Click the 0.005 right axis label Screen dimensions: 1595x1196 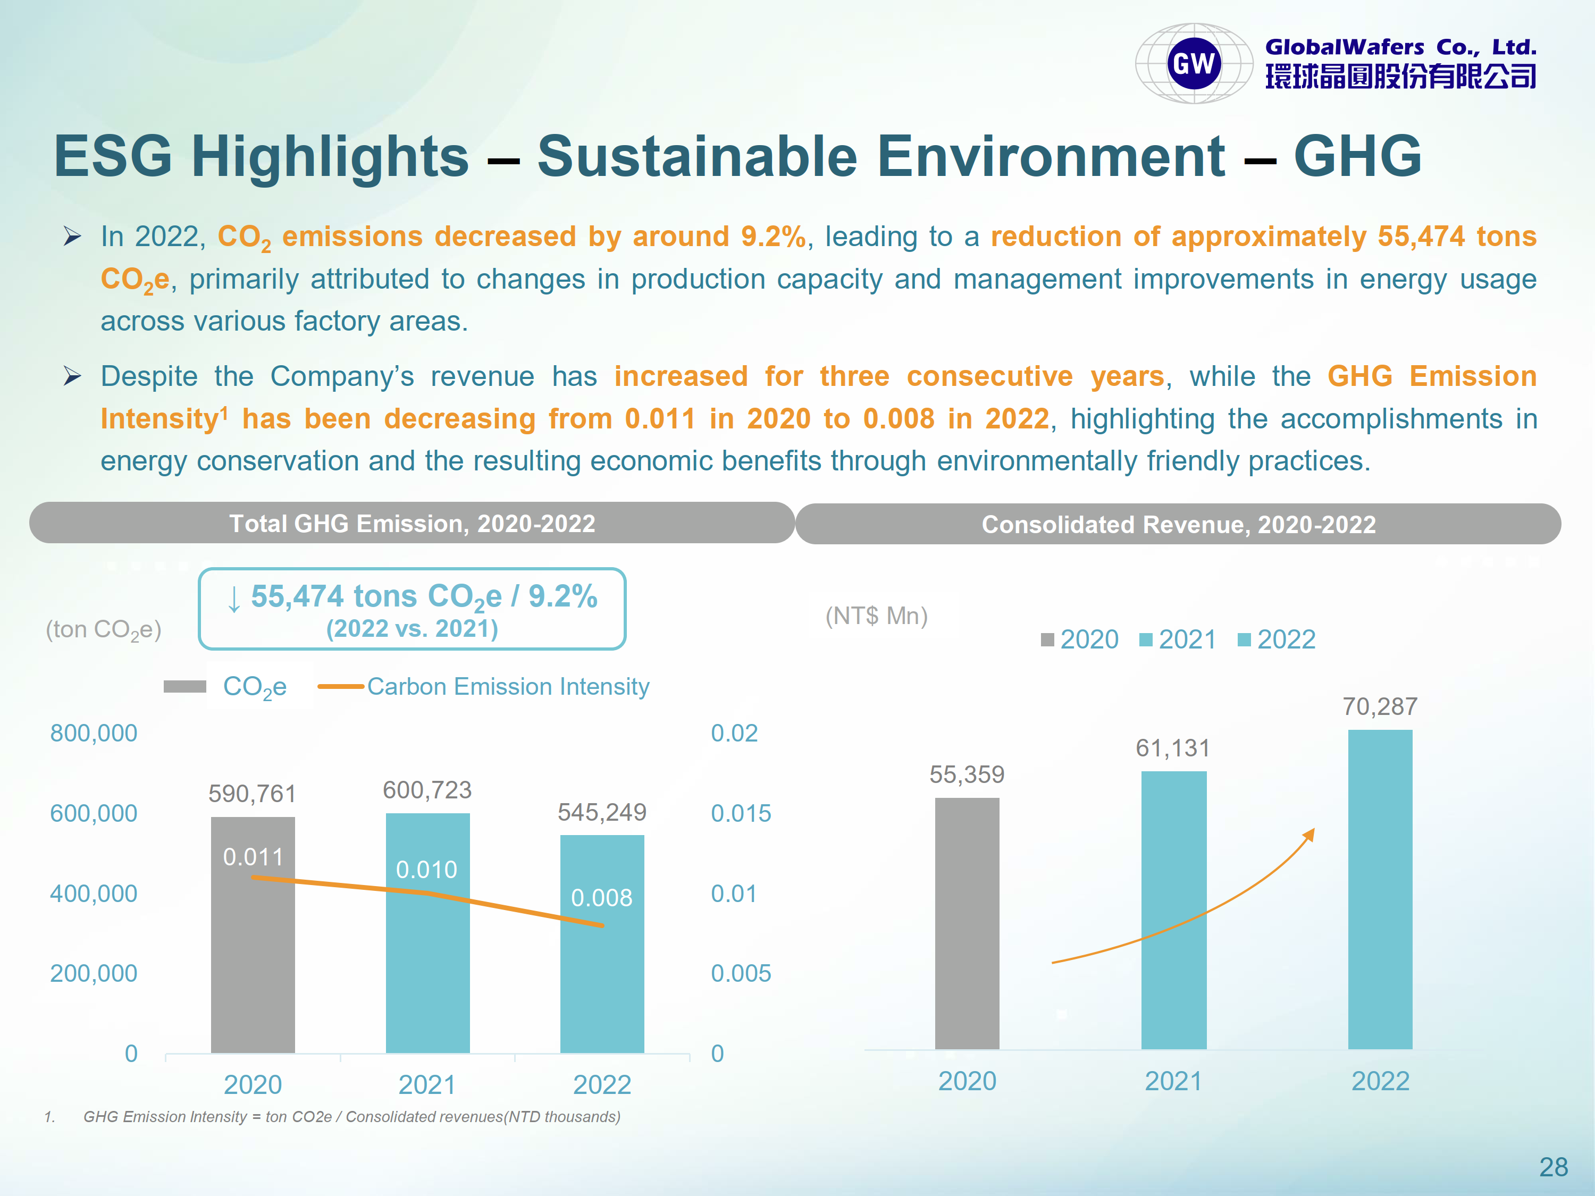(741, 973)
